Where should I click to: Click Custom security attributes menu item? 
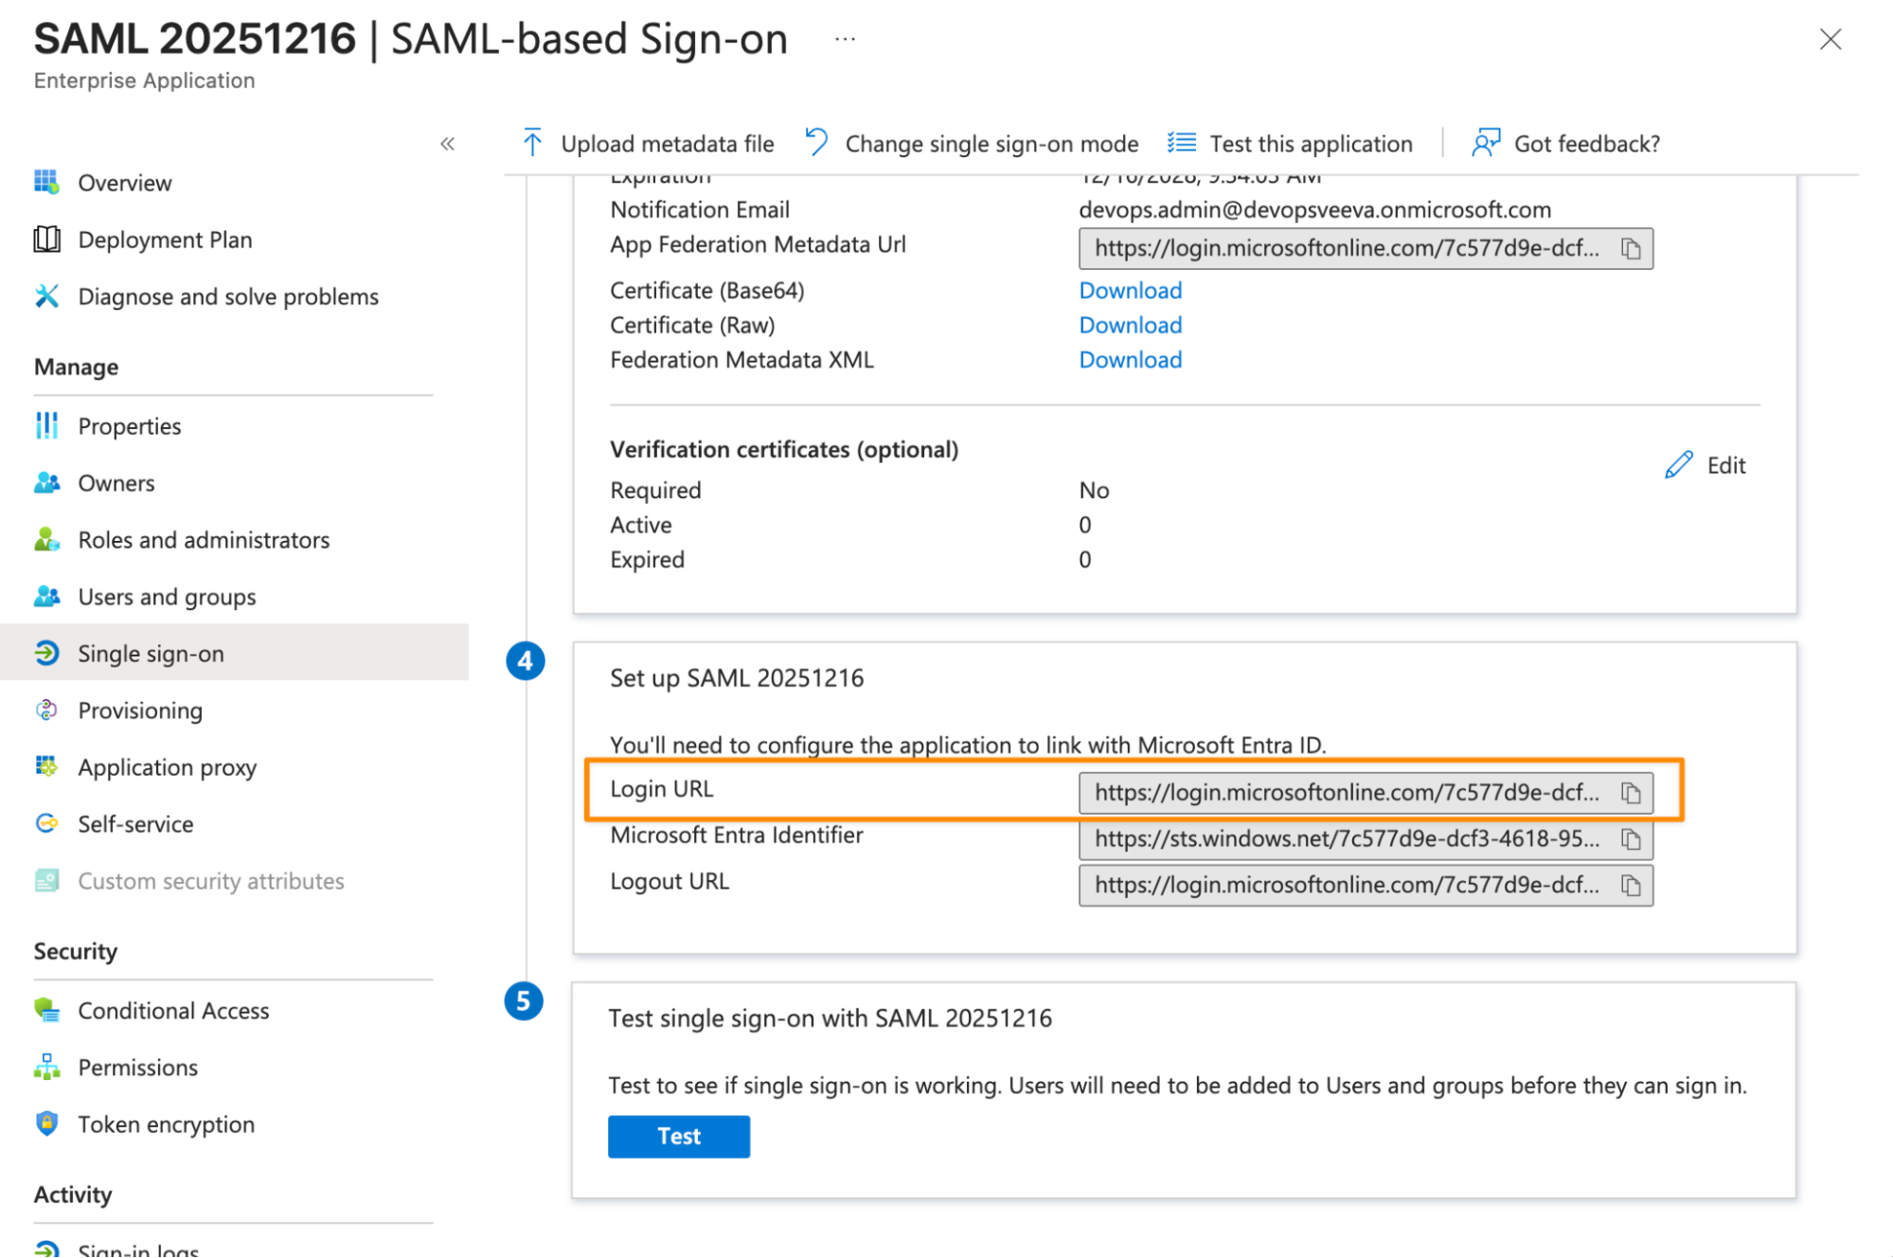[210, 881]
